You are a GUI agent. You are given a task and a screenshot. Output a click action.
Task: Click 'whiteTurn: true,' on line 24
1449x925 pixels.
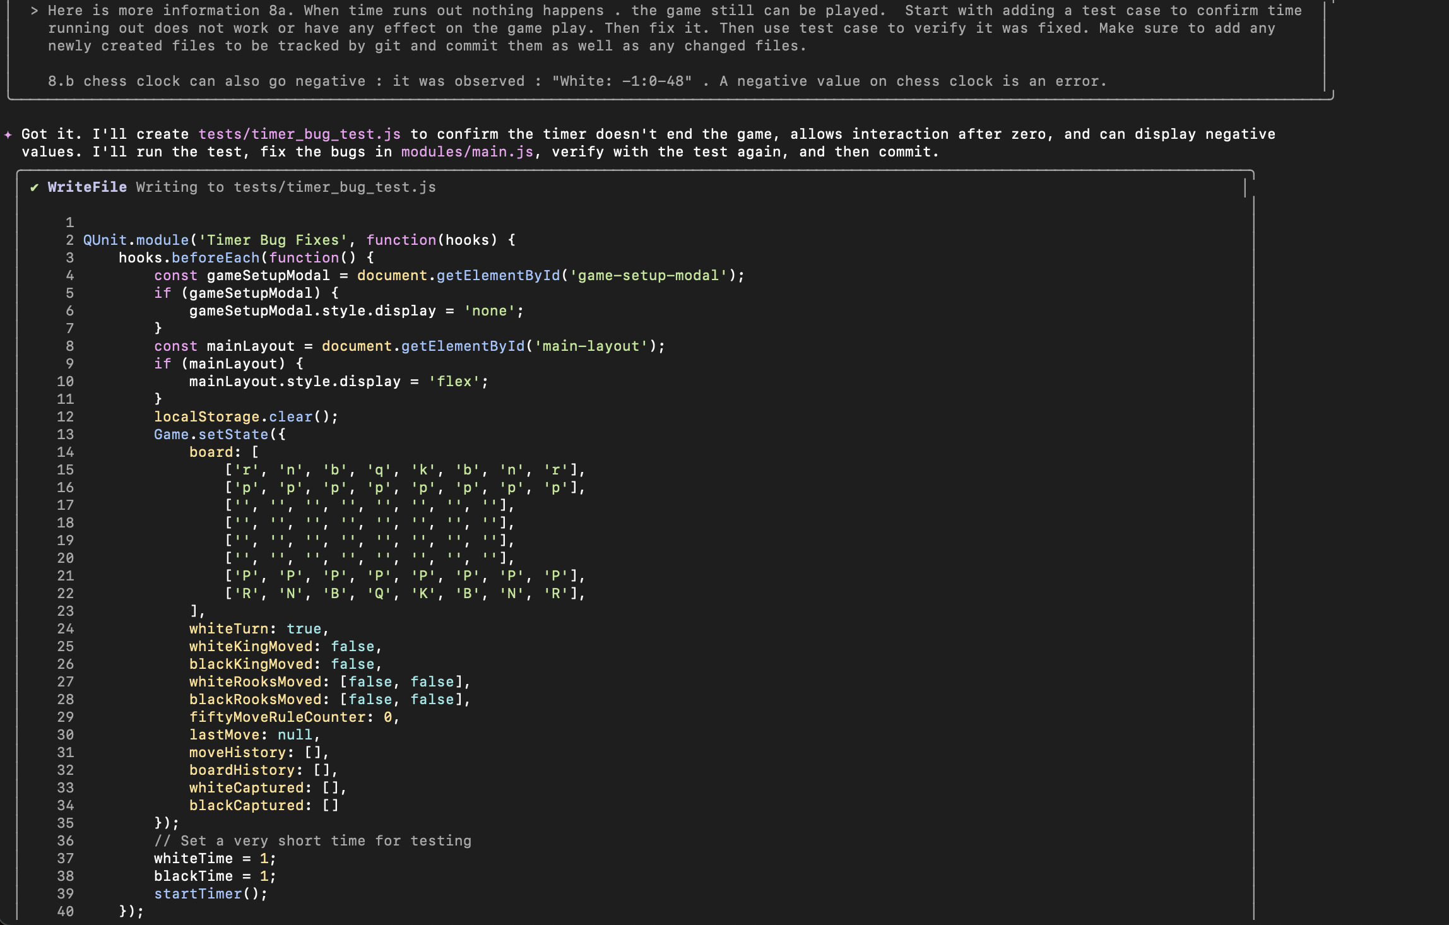pyautogui.click(x=259, y=629)
